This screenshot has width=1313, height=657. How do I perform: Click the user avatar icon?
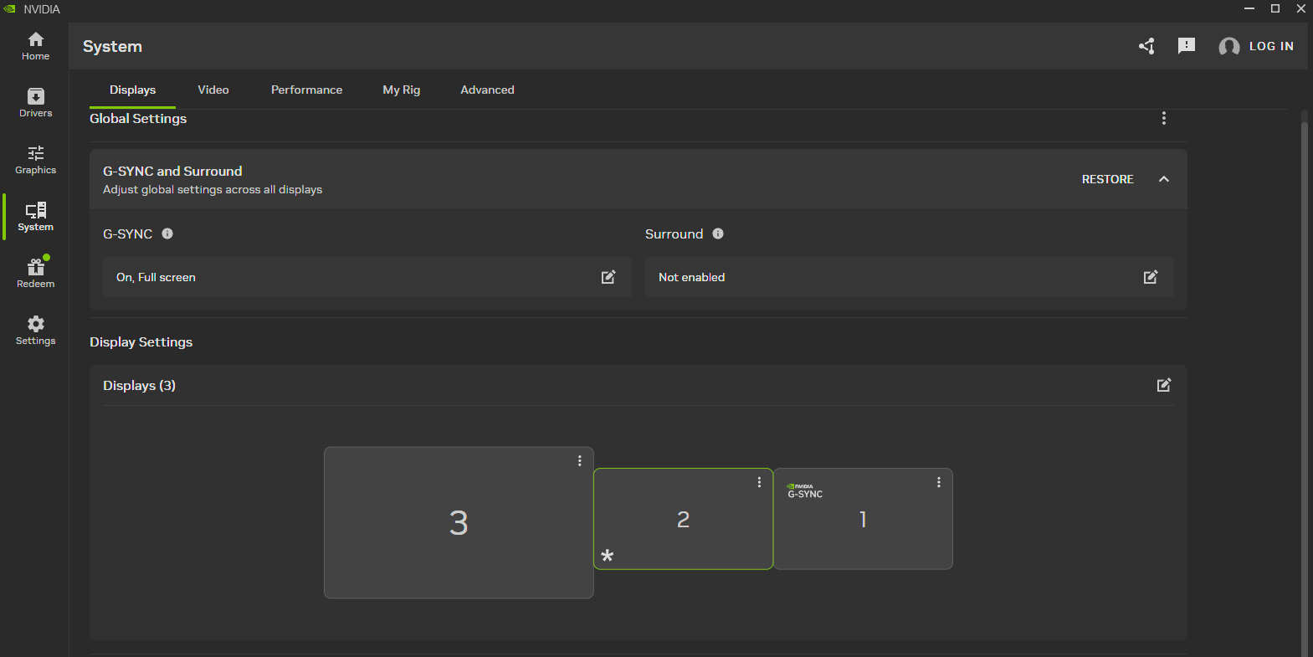coord(1228,47)
